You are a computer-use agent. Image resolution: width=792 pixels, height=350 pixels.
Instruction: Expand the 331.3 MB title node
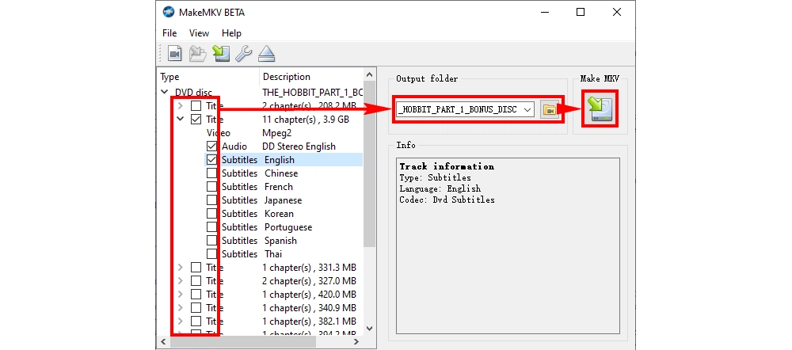(x=181, y=267)
